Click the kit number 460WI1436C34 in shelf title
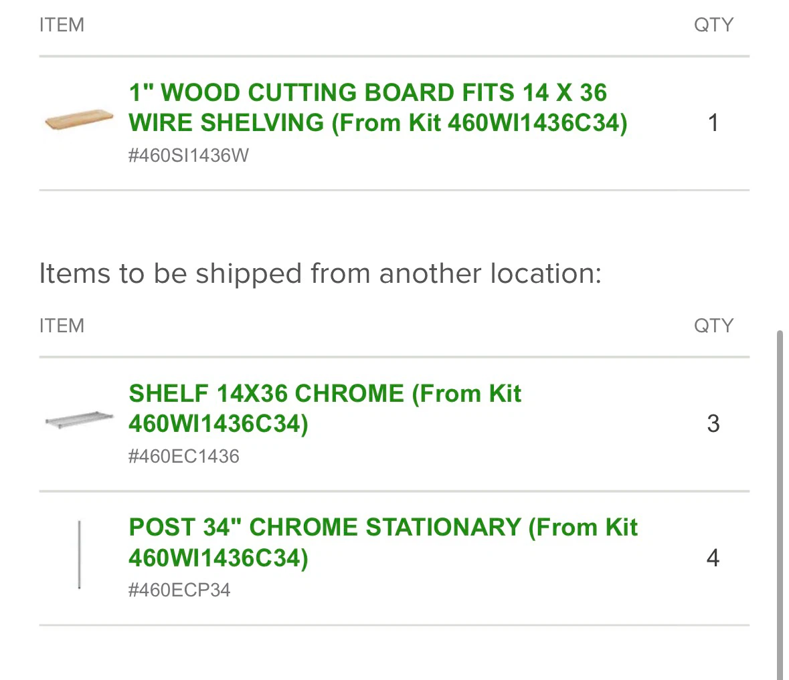 click(x=215, y=423)
